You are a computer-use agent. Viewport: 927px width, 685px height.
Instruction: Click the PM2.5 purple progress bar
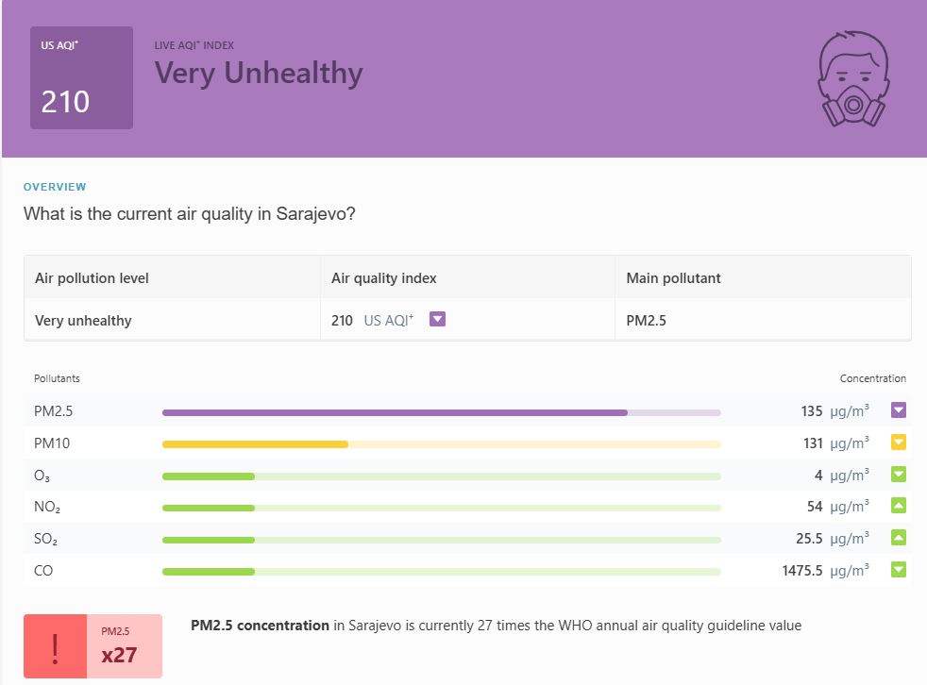pyautogui.click(x=395, y=412)
